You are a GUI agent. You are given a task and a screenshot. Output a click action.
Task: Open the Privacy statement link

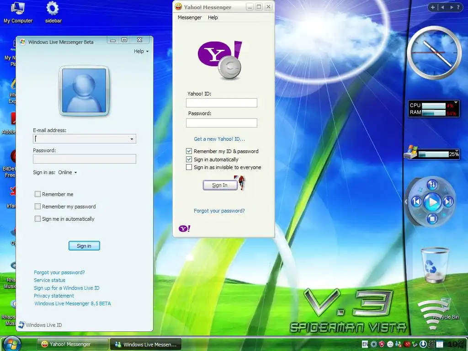tap(54, 296)
